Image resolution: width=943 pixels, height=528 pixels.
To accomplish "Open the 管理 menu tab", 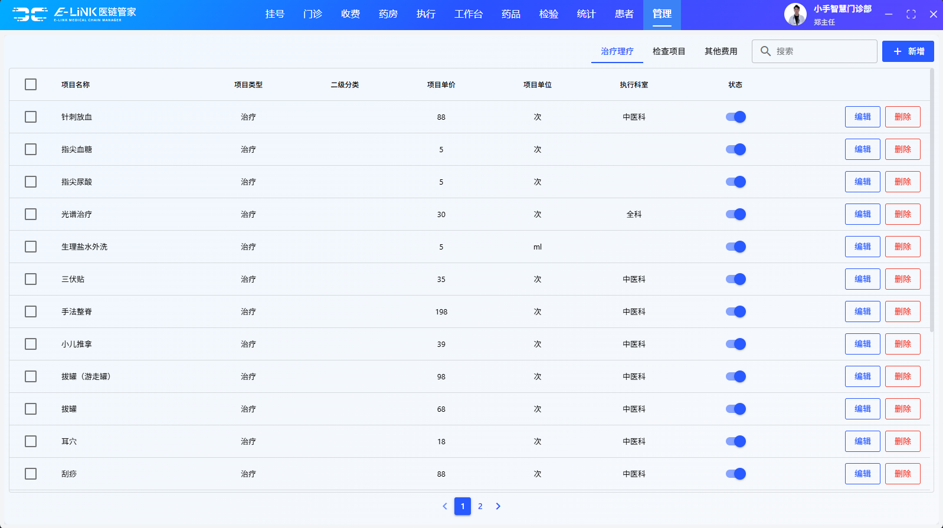I will tap(662, 14).
